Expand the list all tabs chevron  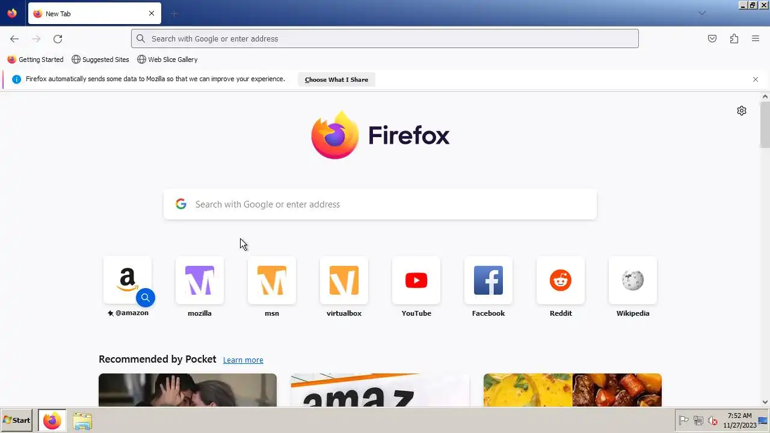(x=701, y=13)
